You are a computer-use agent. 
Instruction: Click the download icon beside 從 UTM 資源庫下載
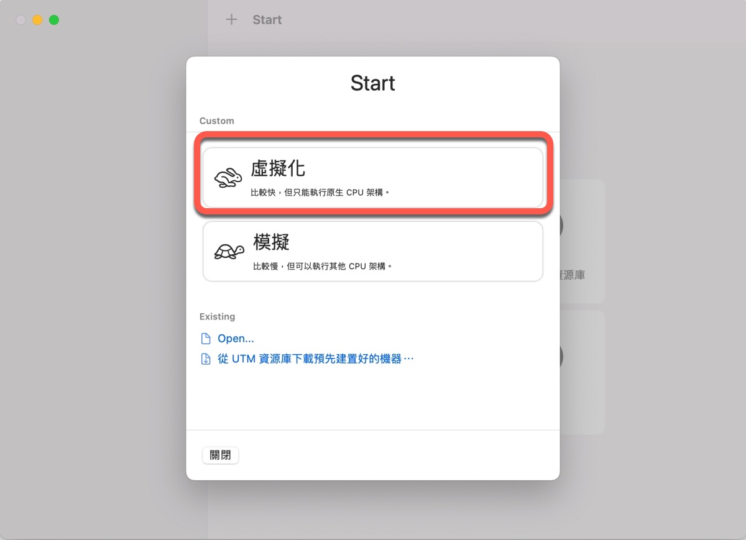coord(206,359)
